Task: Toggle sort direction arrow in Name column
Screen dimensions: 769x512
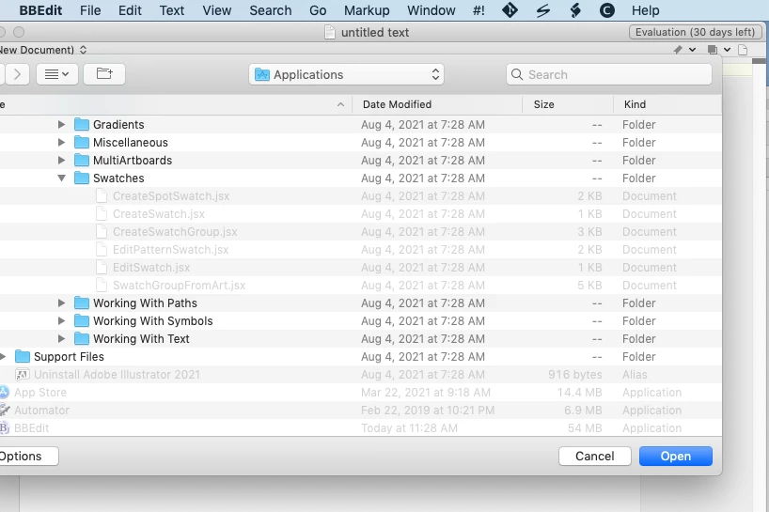Action: click(341, 104)
